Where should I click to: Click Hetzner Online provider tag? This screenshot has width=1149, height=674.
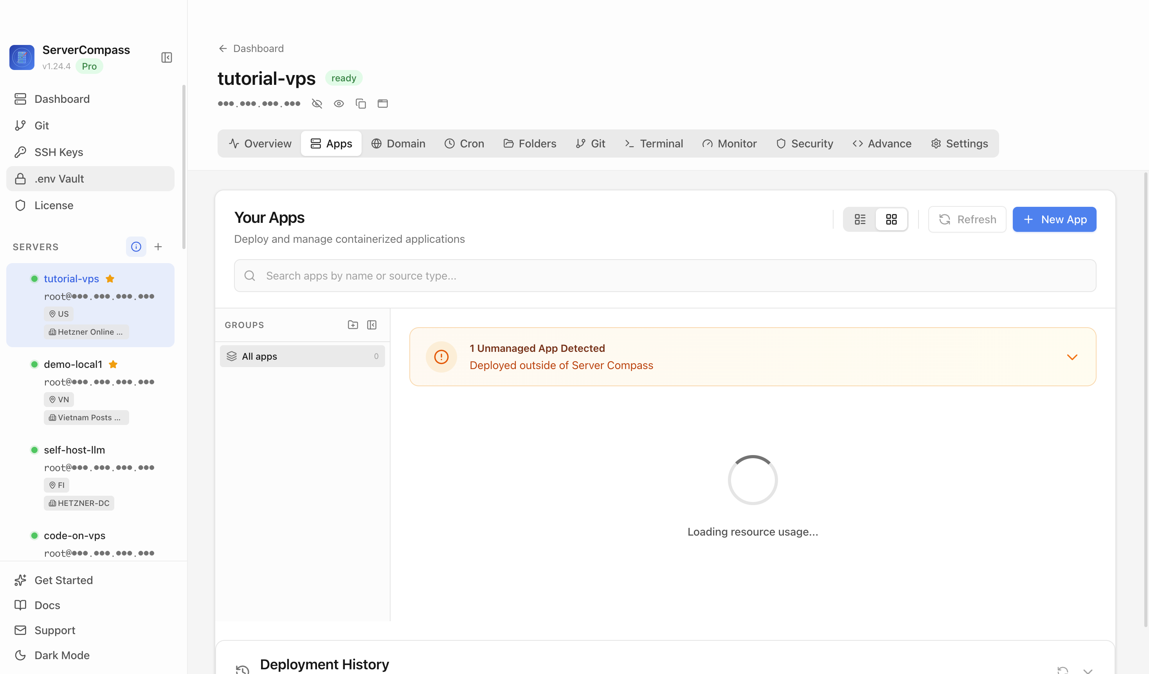86,332
